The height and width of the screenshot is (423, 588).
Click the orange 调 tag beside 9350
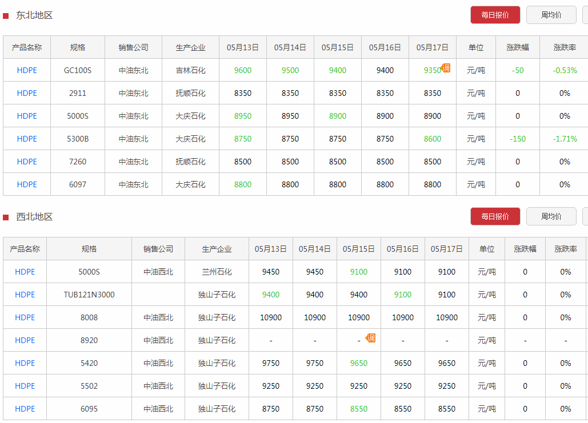click(x=446, y=68)
